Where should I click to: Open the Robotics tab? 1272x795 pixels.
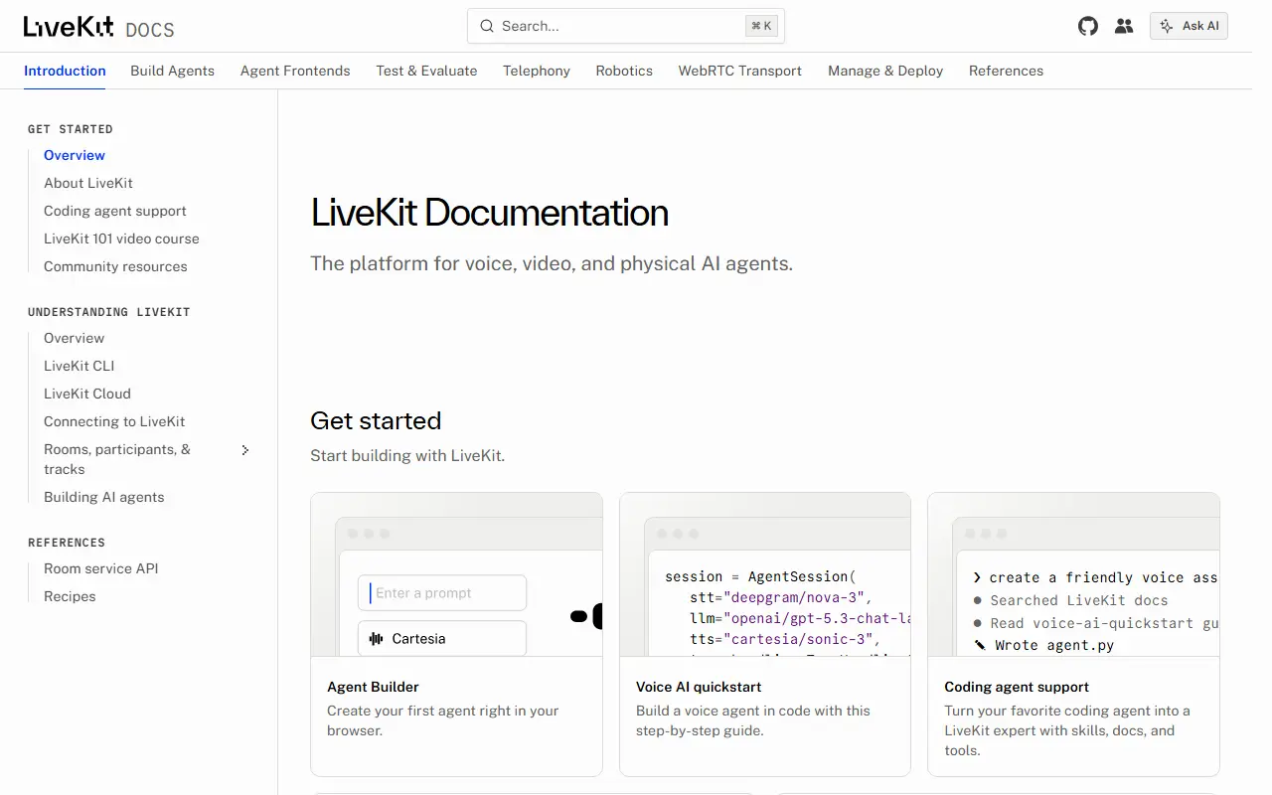(x=624, y=71)
